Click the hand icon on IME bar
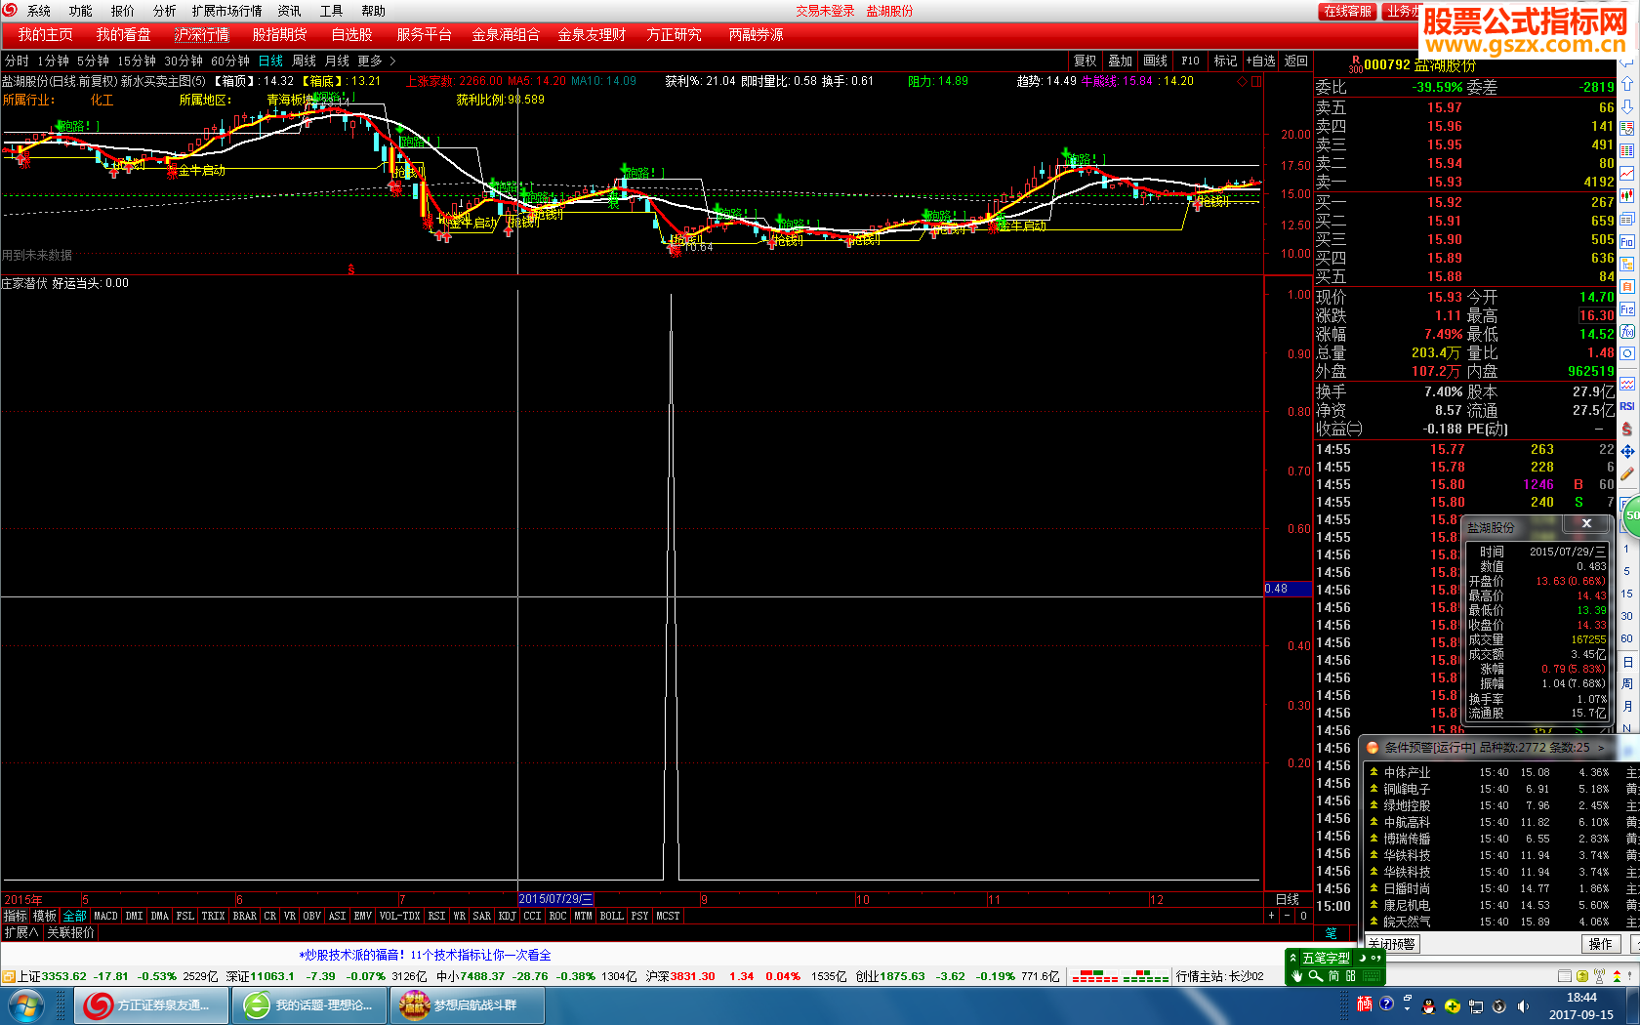Viewport: 1640px width, 1025px height. pyautogui.click(x=1296, y=976)
